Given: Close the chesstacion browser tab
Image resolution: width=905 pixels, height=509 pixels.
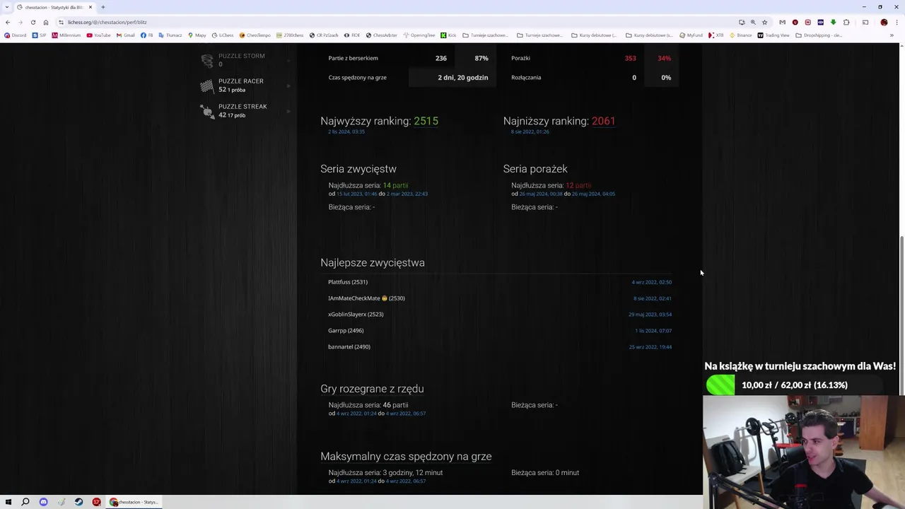Looking at the screenshot, I should click(90, 7).
